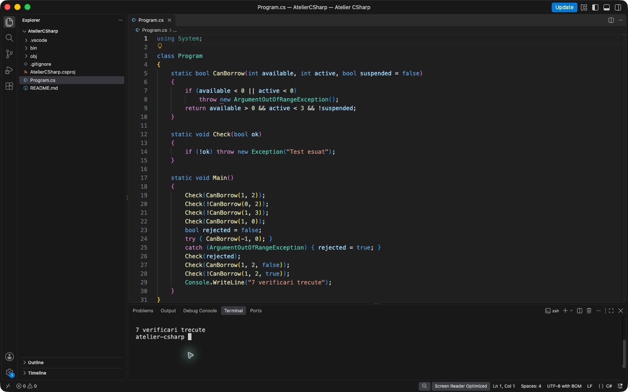Screen dimensions: 628x392
Task: Click the notifications bell in status bar
Action: (x=620, y=386)
